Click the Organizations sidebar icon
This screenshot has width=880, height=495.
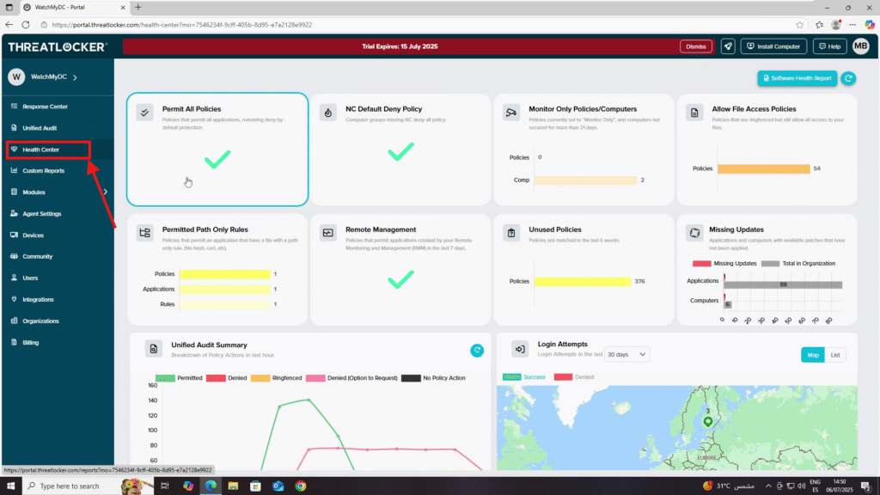[14, 321]
